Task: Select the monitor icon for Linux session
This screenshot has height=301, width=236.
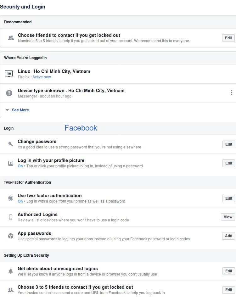Action: click(9, 74)
